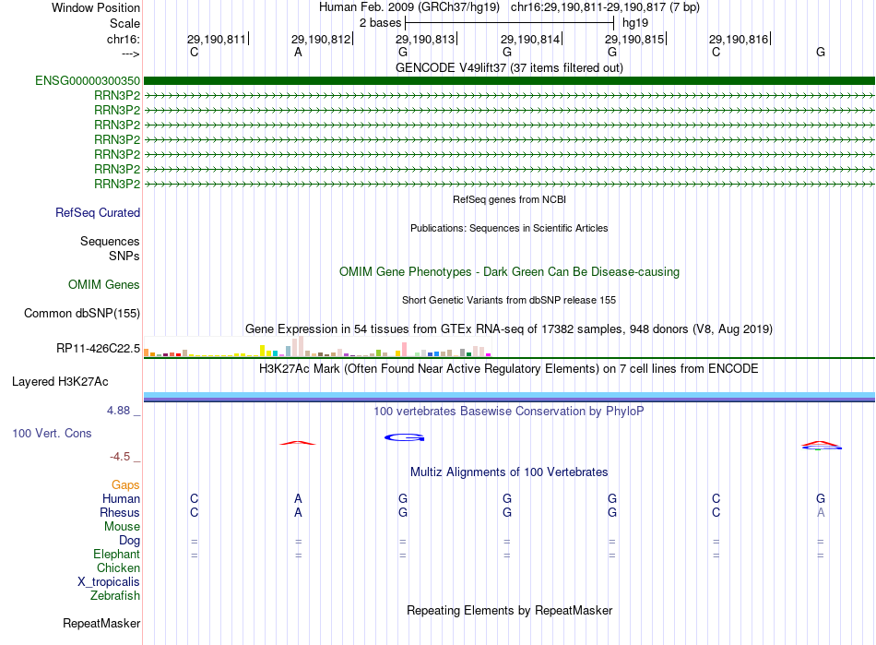The height and width of the screenshot is (645, 876).
Task: Click the Publications: Sequences in Scientific Articles title
Action: [509, 228]
